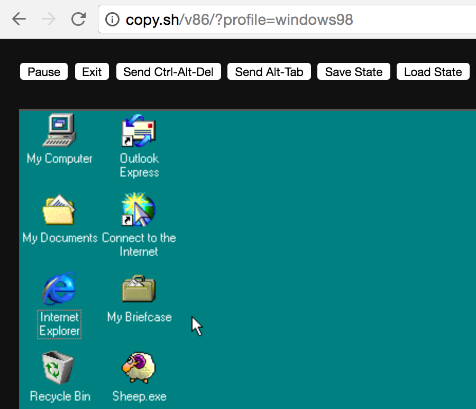476x409 pixels.
Task: Select the My Computer desktop icon
Action: pyautogui.click(x=59, y=130)
